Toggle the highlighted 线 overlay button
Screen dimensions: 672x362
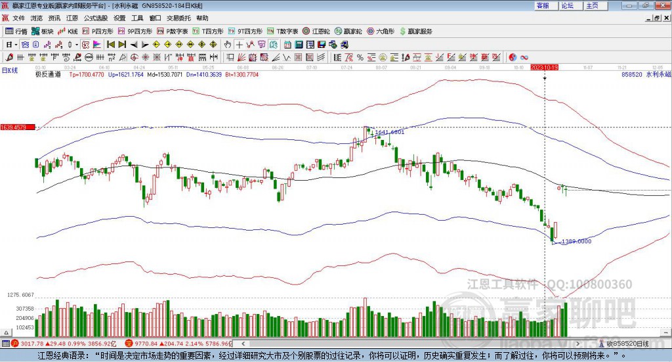pos(273,45)
